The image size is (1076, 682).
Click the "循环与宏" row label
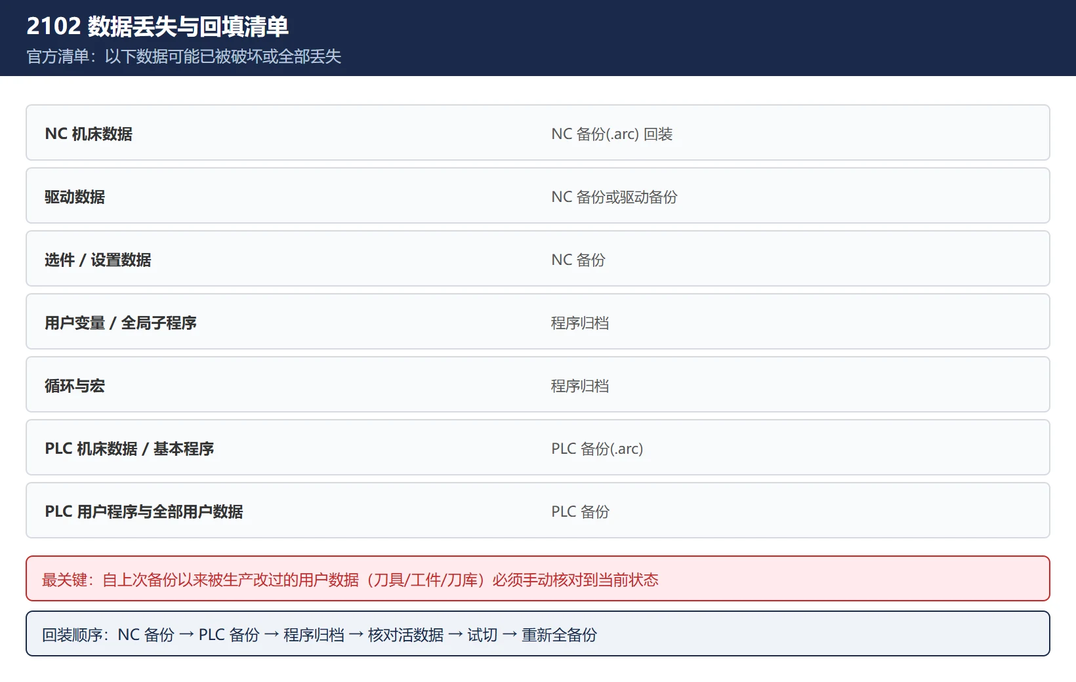tap(75, 386)
